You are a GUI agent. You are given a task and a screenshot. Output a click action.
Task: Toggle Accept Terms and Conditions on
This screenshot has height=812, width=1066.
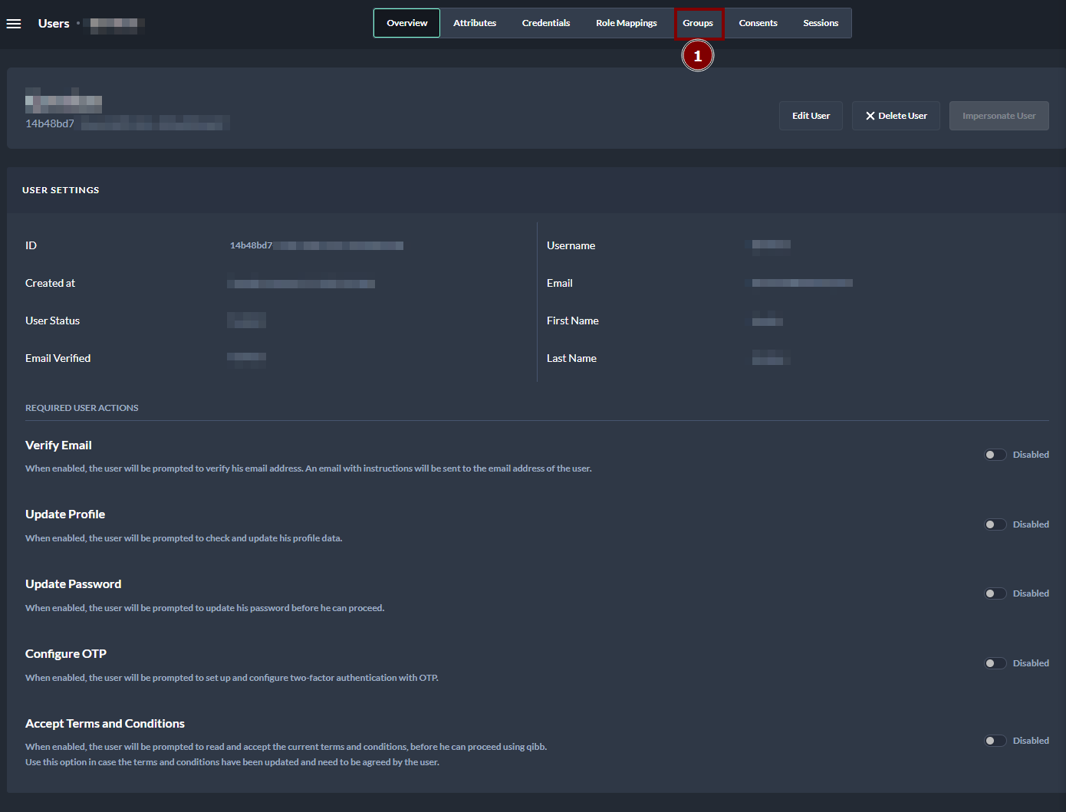(x=995, y=741)
